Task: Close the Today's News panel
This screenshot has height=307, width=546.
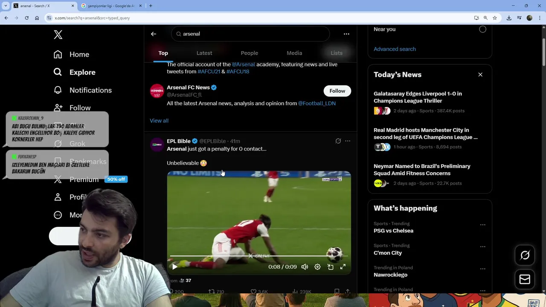Action: 480,75
